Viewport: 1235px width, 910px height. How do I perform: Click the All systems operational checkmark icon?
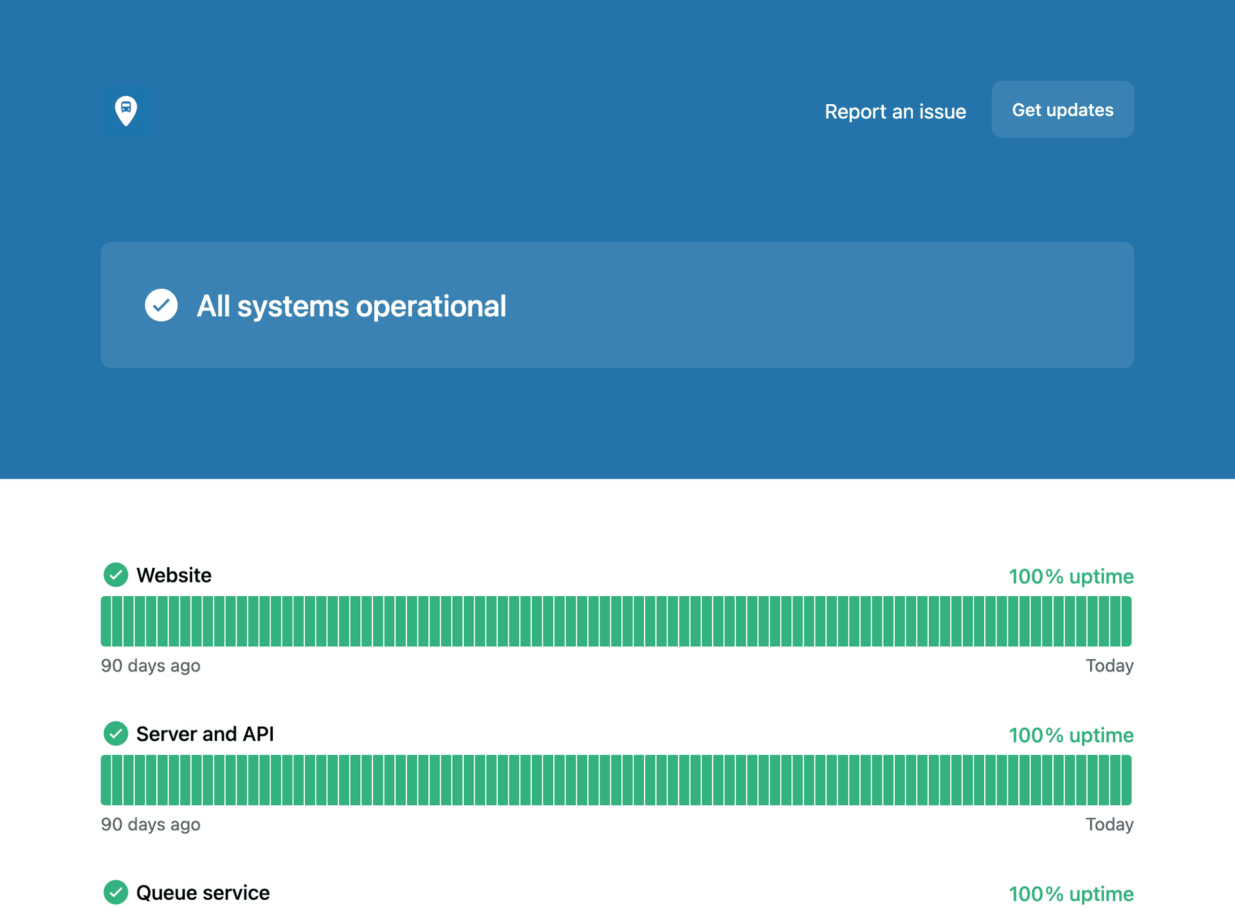[x=161, y=305]
